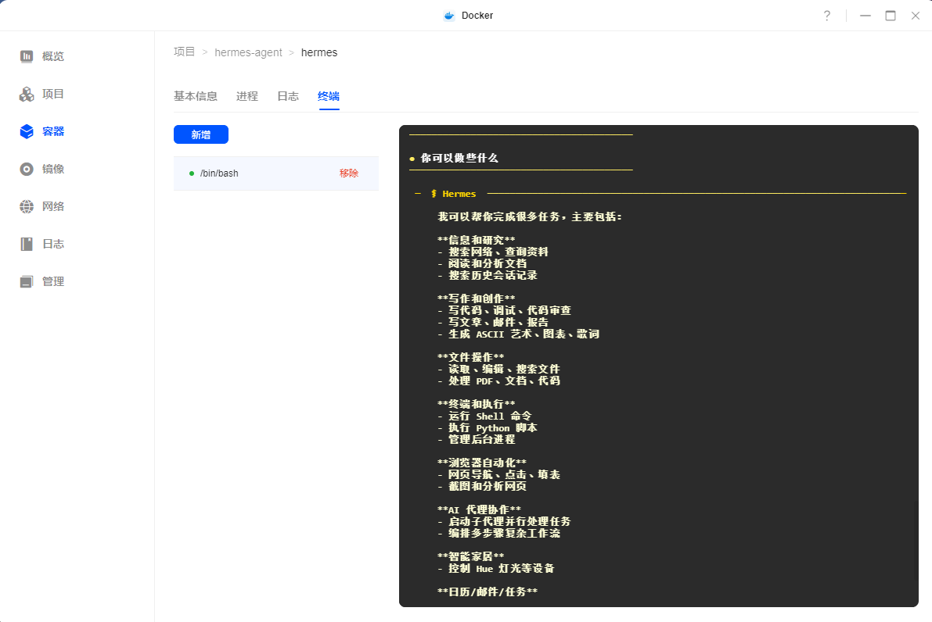Image resolution: width=932 pixels, height=622 pixels.
Task: Maximize the Docker window
Action: [891, 16]
